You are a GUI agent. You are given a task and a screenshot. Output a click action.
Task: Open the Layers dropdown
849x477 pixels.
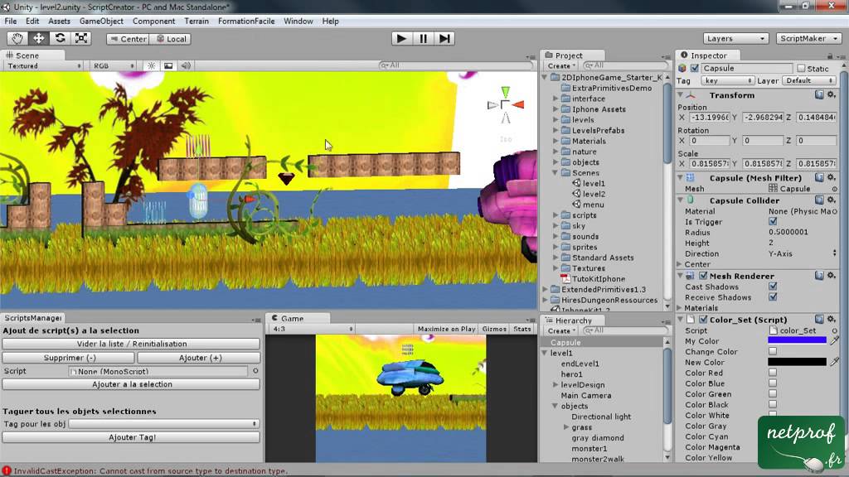[x=735, y=38]
